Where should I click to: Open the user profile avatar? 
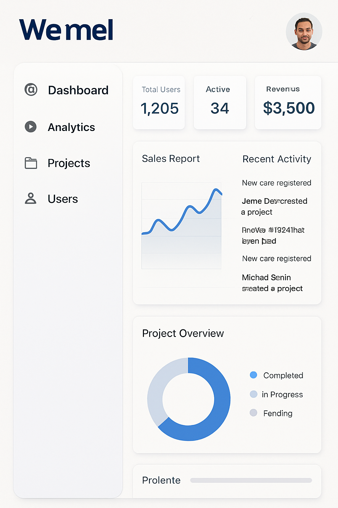[304, 31]
